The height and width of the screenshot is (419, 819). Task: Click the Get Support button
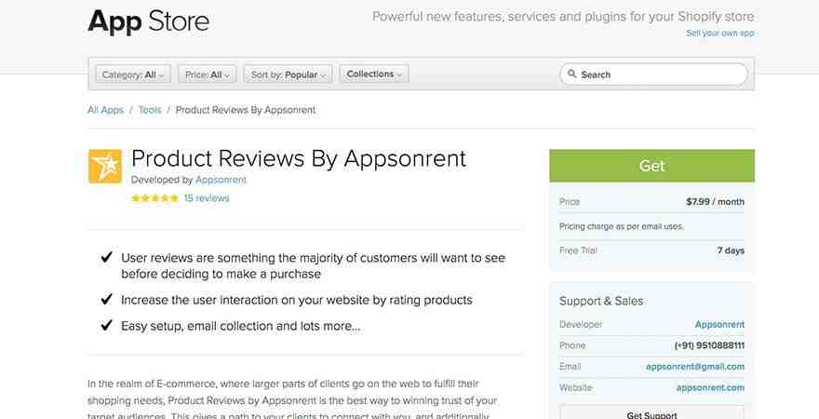tap(651, 412)
